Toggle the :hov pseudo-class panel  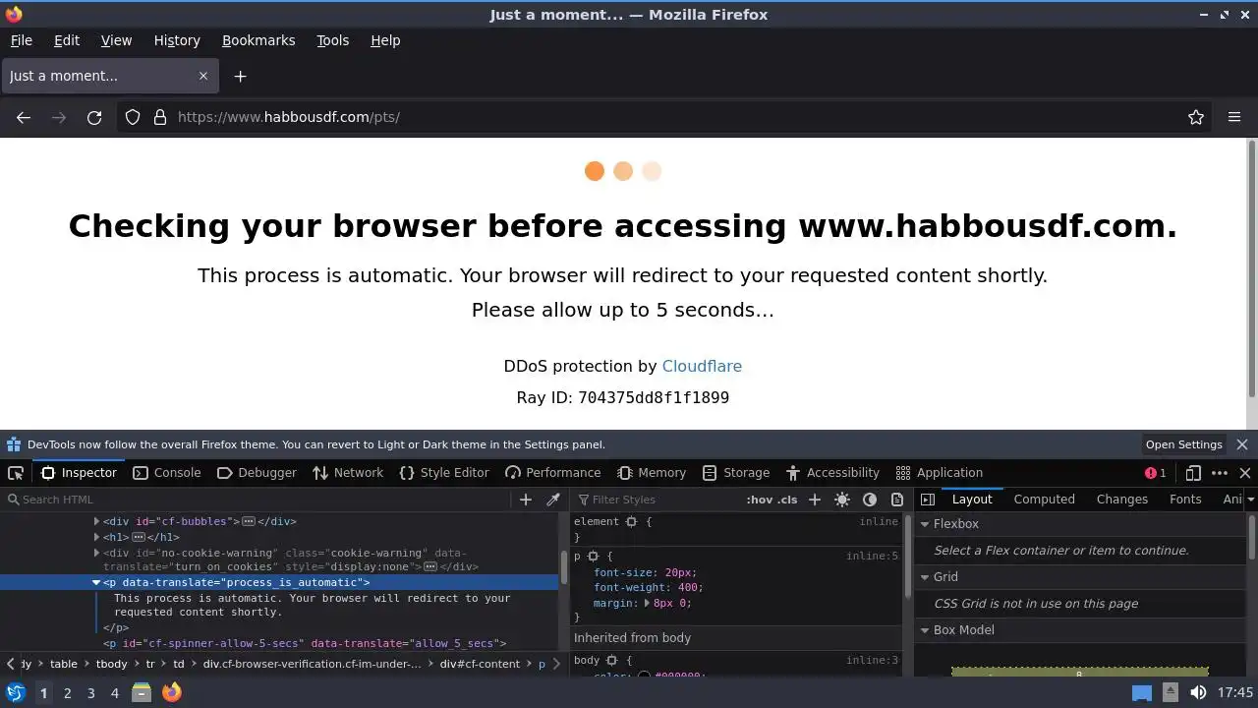(760, 500)
